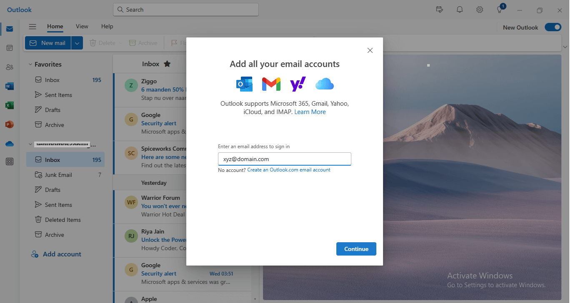This screenshot has width=571, height=303.
Task: Select the account Inbox folder
Action: [65, 160]
